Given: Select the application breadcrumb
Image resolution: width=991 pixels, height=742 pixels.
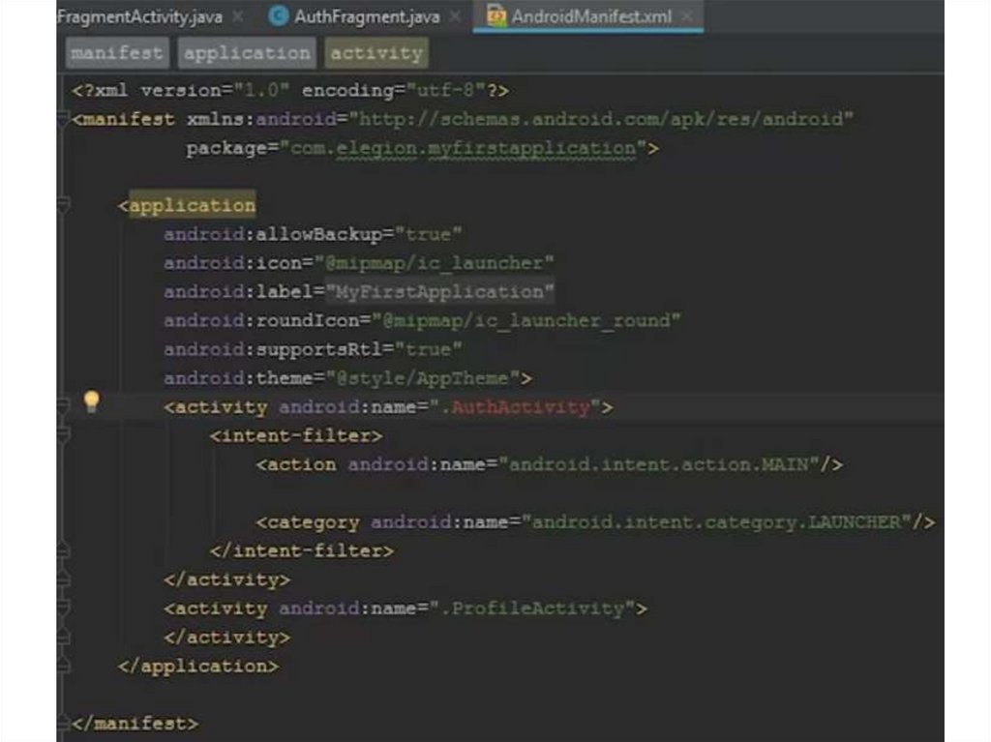Looking at the screenshot, I should click(247, 53).
